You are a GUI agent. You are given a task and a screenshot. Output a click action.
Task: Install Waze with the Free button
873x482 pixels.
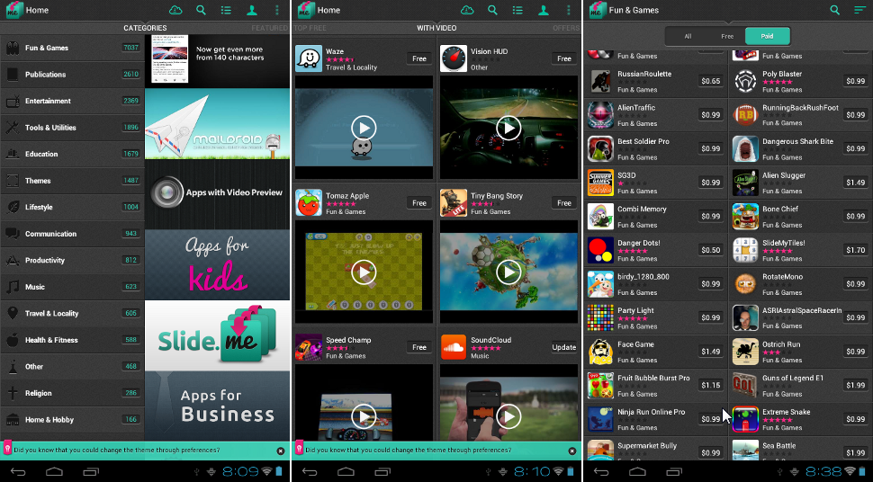419,58
